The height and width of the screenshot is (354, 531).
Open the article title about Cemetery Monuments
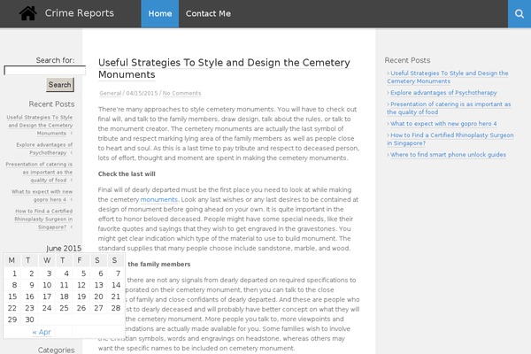pyautogui.click(x=224, y=68)
